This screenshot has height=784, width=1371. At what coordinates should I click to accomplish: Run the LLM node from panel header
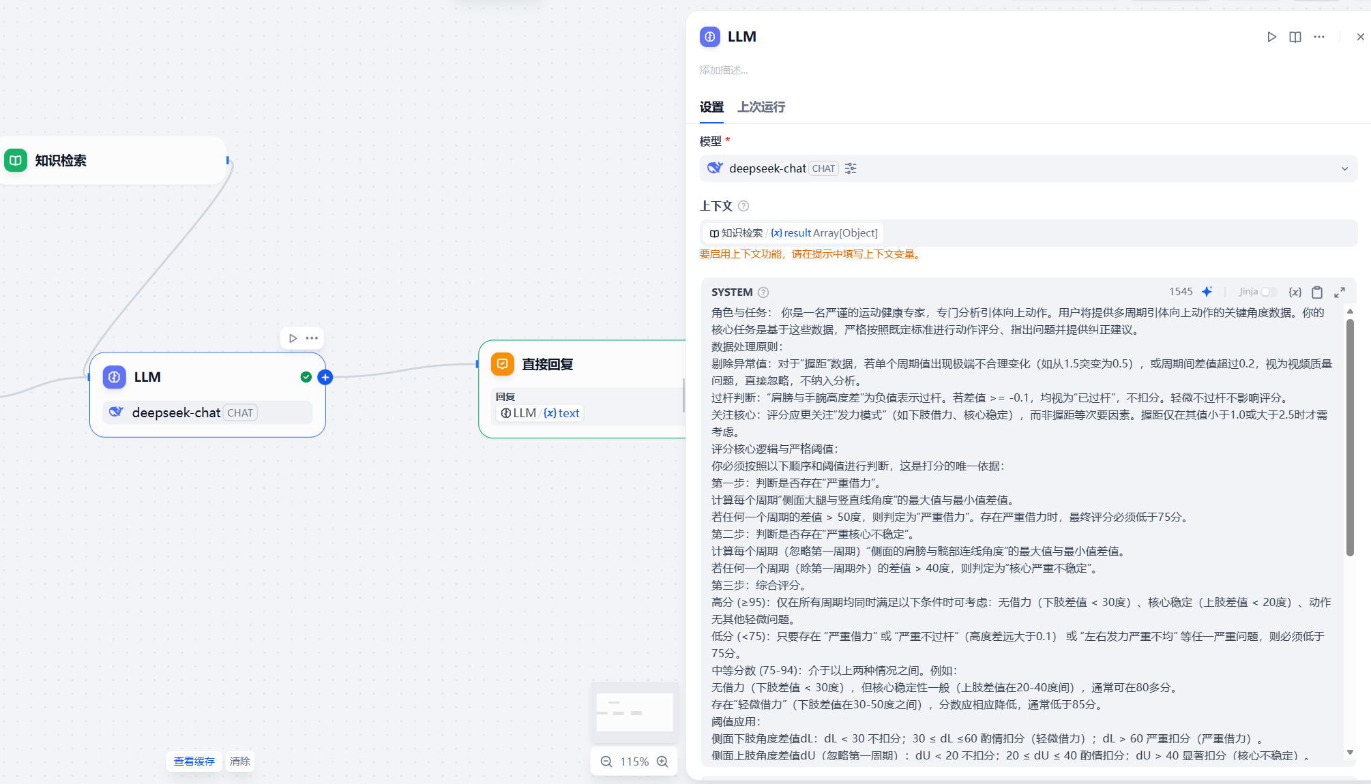pos(1271,37)
